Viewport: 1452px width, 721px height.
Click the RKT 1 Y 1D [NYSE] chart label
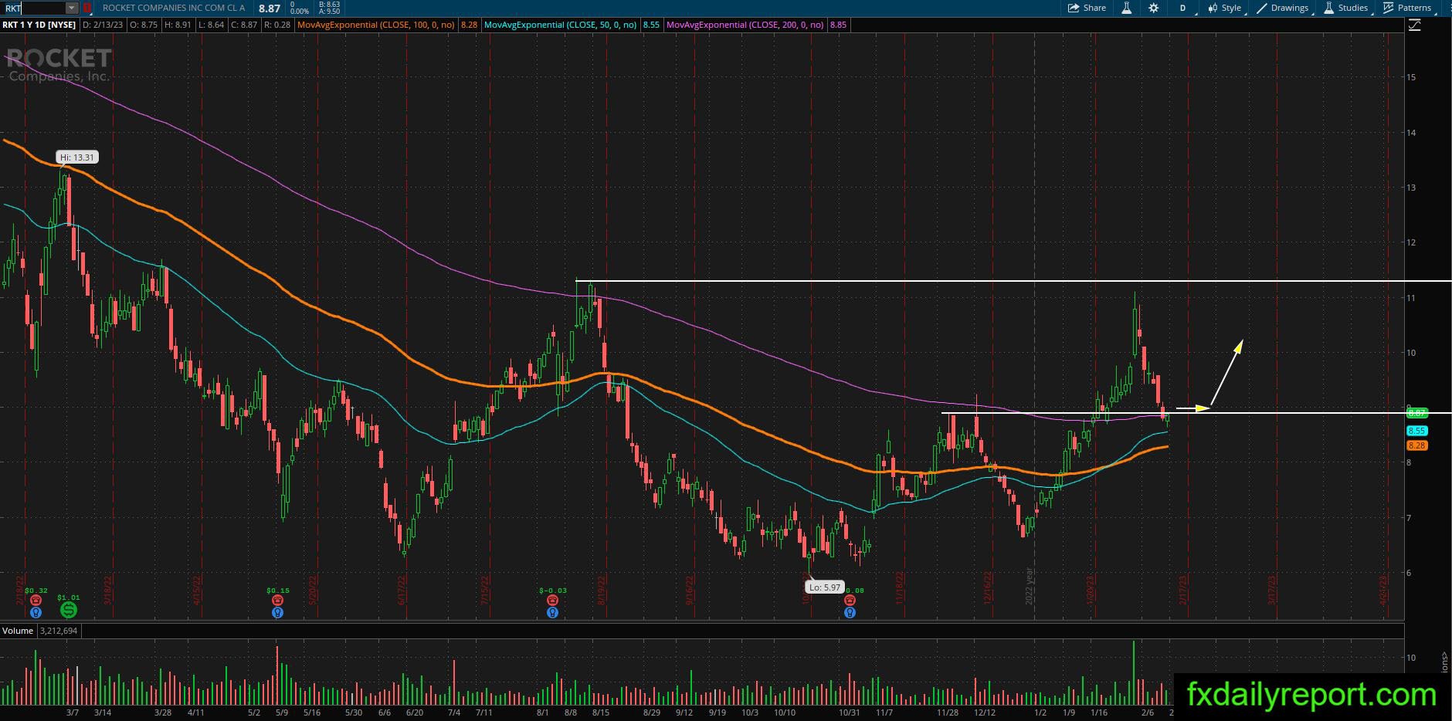[39, 25]
